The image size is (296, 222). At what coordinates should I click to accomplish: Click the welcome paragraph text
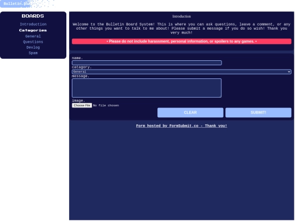[x=181, y=29]
